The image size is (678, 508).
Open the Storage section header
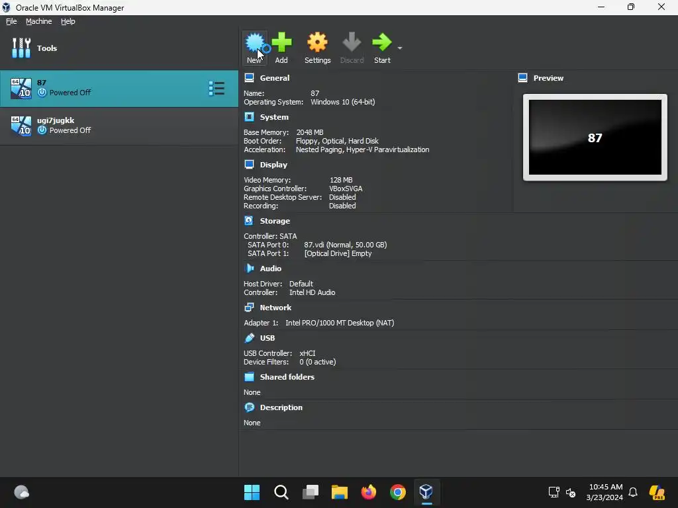point(275,221)
